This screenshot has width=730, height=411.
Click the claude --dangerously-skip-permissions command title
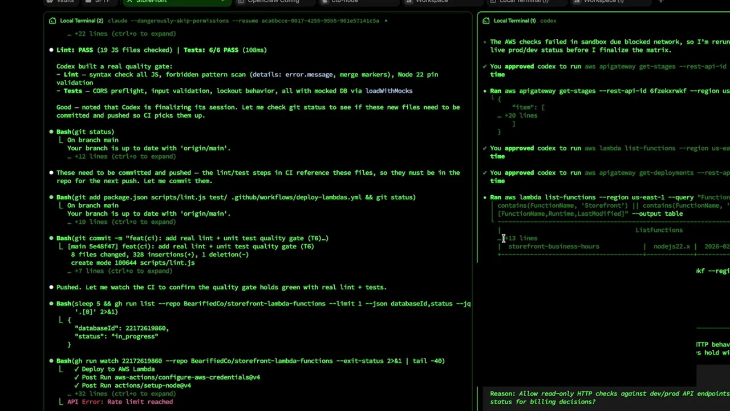point(244,21)
